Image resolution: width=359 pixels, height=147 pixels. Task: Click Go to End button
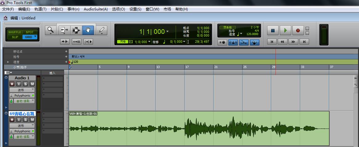point(304,42)
